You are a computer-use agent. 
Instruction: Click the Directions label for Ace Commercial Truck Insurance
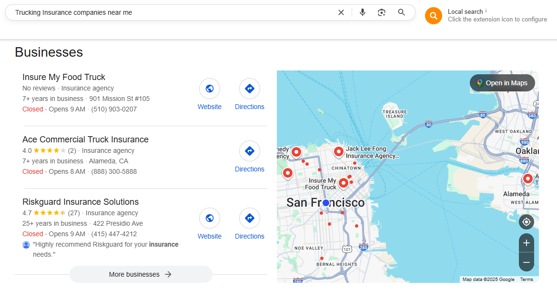(250, 170)
